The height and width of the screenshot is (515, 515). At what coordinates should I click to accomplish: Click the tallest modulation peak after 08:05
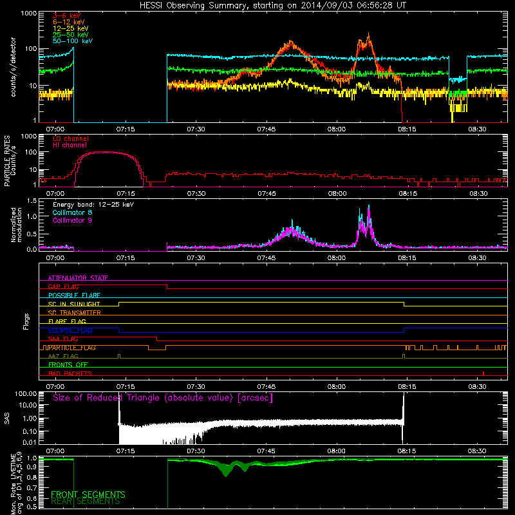(x=369, y=206)
